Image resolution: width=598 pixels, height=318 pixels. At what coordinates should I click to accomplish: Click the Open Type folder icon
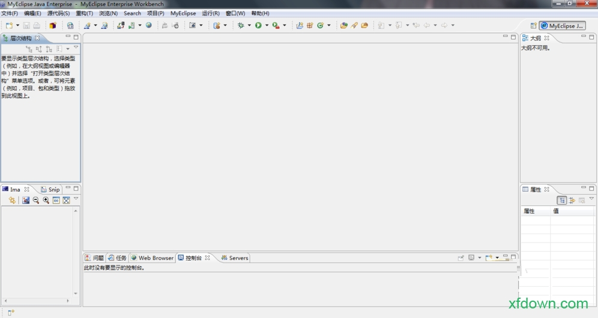point(343,26)
